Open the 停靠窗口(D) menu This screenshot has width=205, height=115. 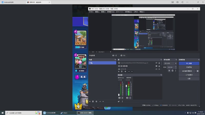click(111, 12)
